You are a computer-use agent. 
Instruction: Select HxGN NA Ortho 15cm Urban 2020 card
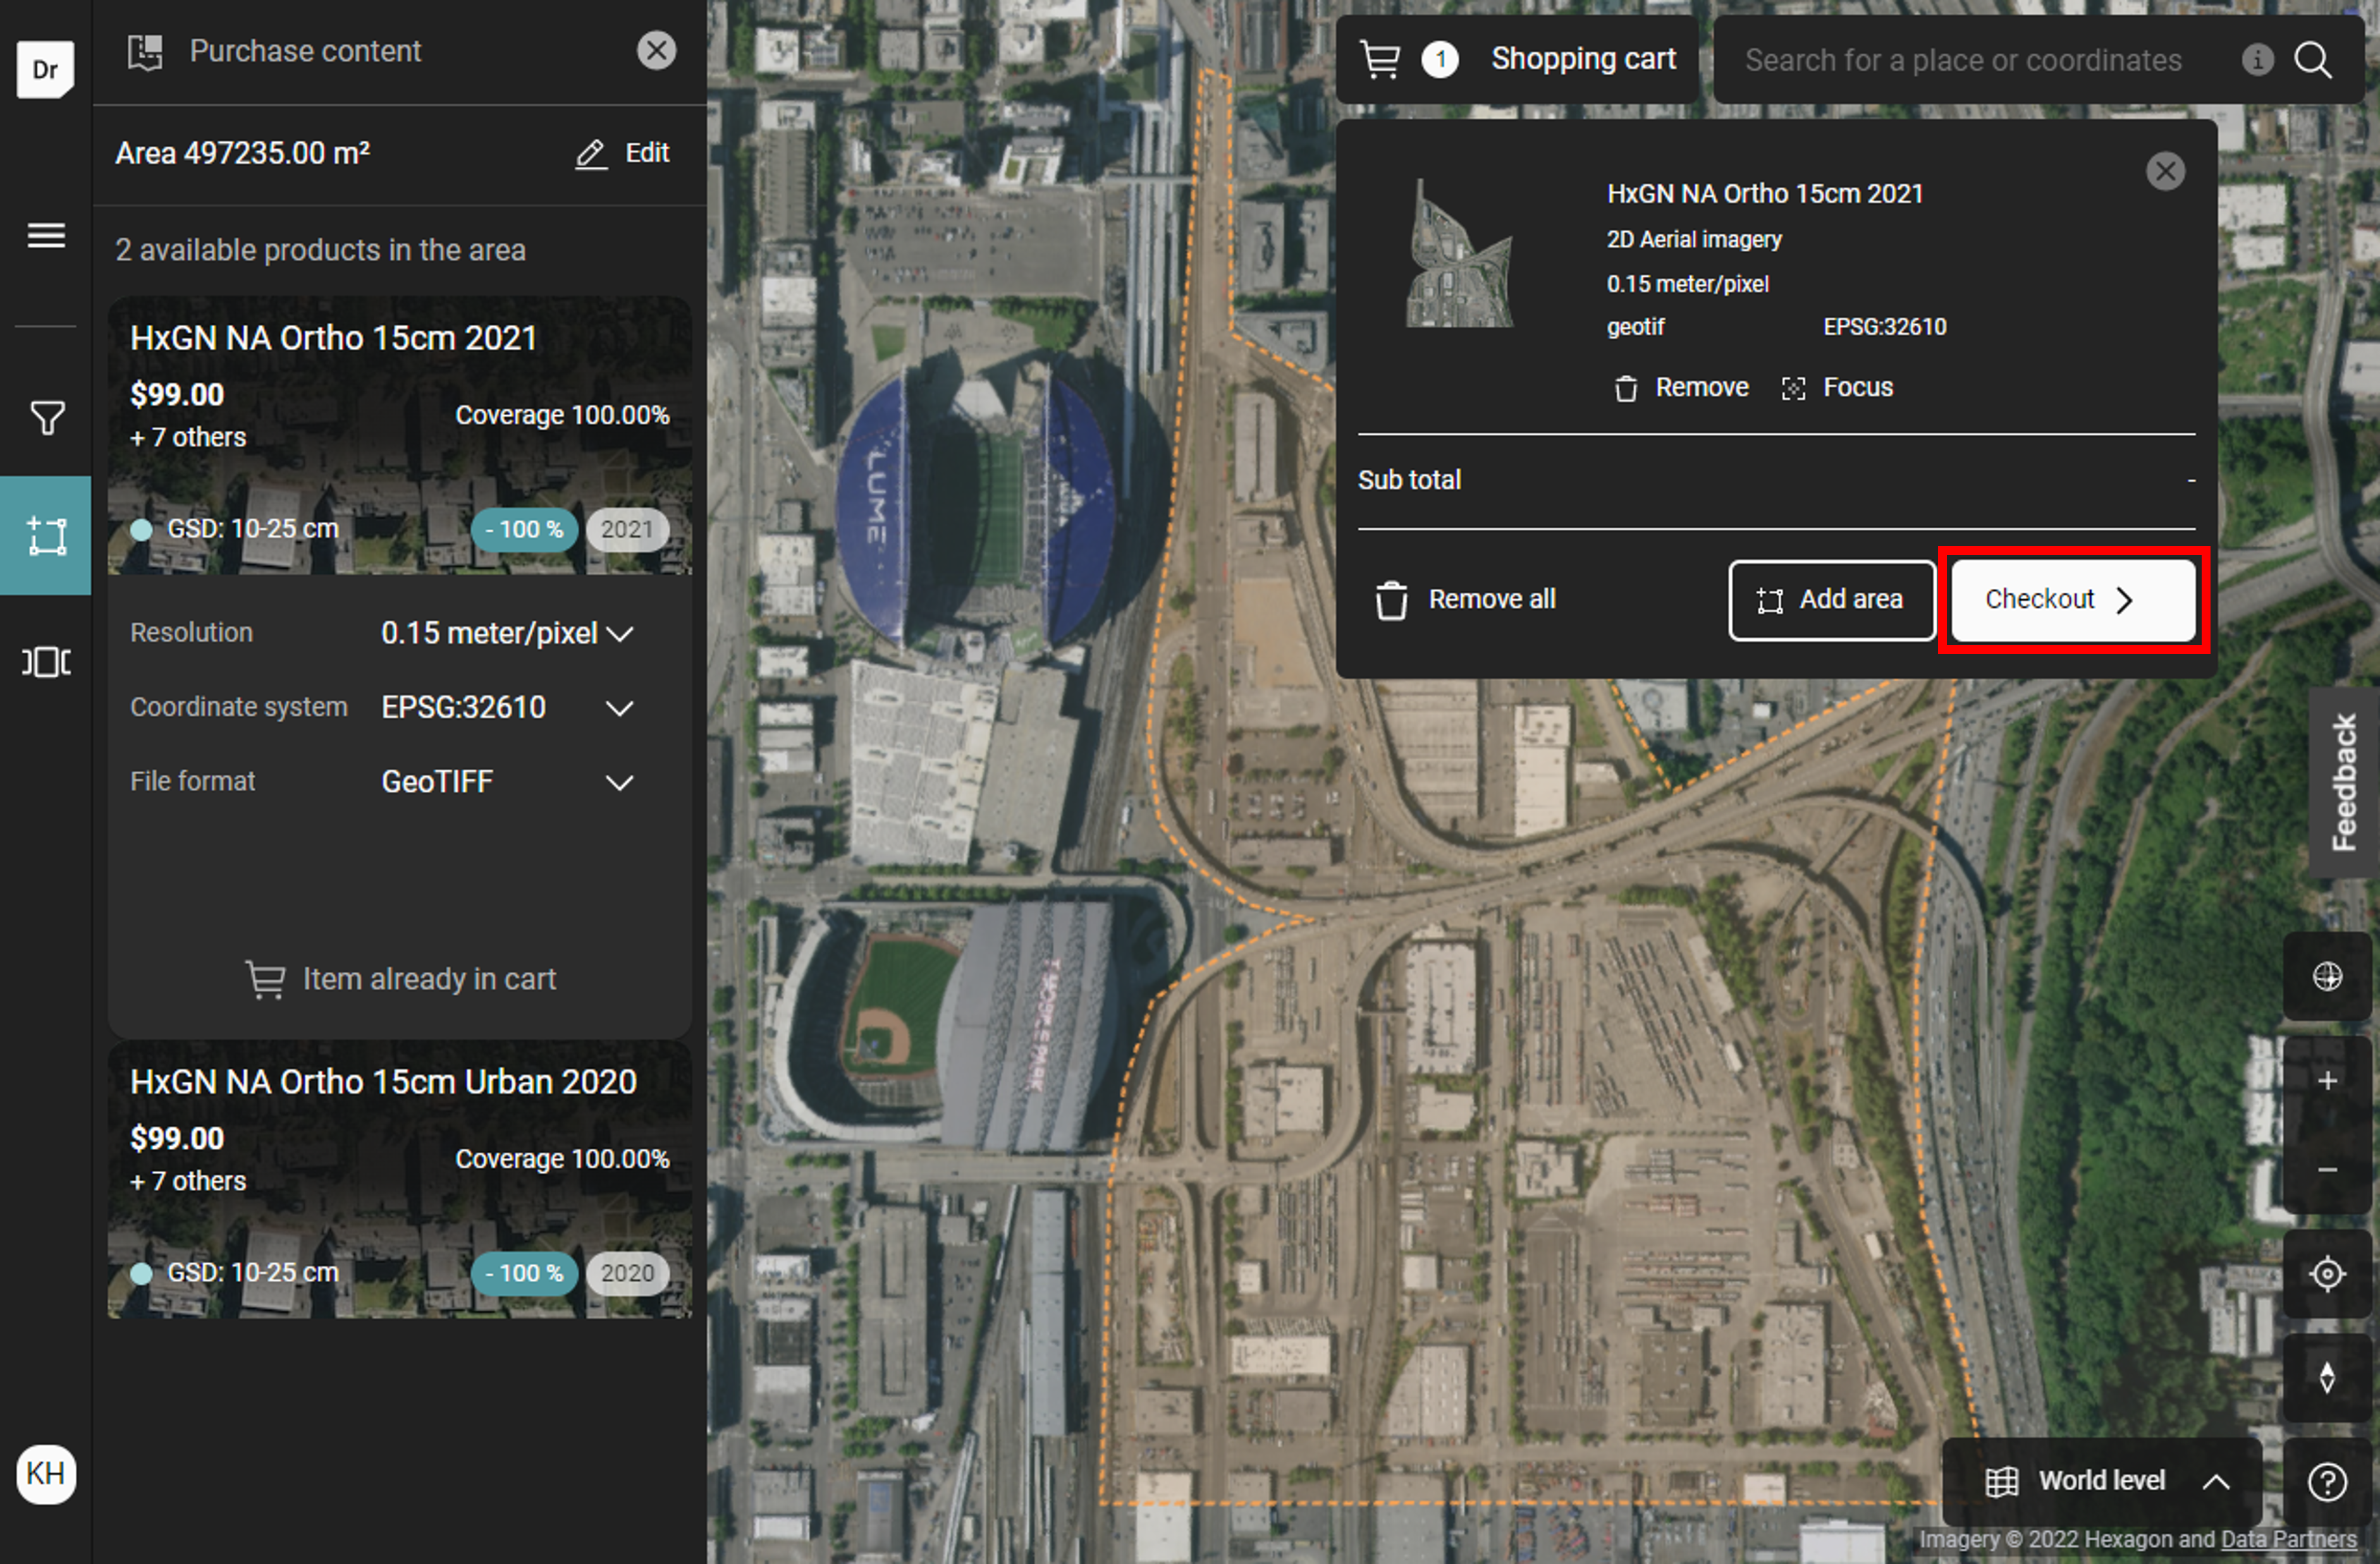(x=399, y=1179)
